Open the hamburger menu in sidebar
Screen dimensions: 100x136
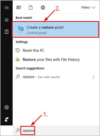coord(7,8)
